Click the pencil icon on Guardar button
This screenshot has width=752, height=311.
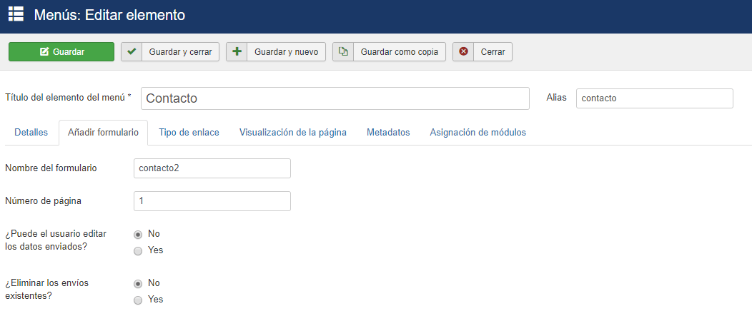tap(44, 51)
